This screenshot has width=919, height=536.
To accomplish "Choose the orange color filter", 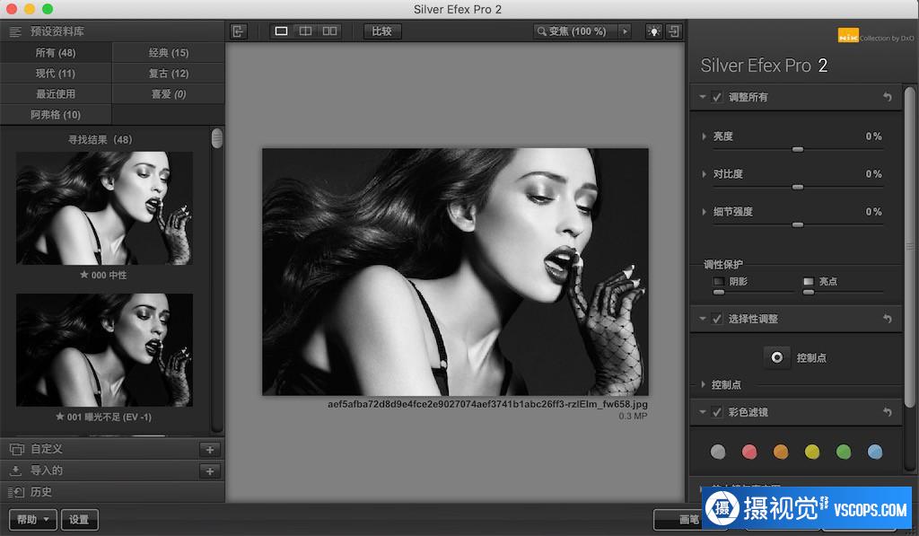I will click(x=781, y=452).
